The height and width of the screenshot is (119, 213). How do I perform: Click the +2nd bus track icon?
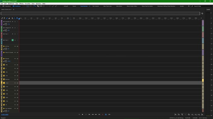4,83
